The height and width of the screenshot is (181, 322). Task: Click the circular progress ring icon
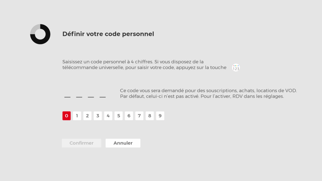pyautogui.click(x=40, y=34)
